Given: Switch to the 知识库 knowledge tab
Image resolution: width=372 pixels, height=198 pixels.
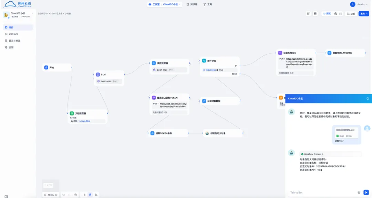Looking at the screenshot, I should [x=192, y=4].
